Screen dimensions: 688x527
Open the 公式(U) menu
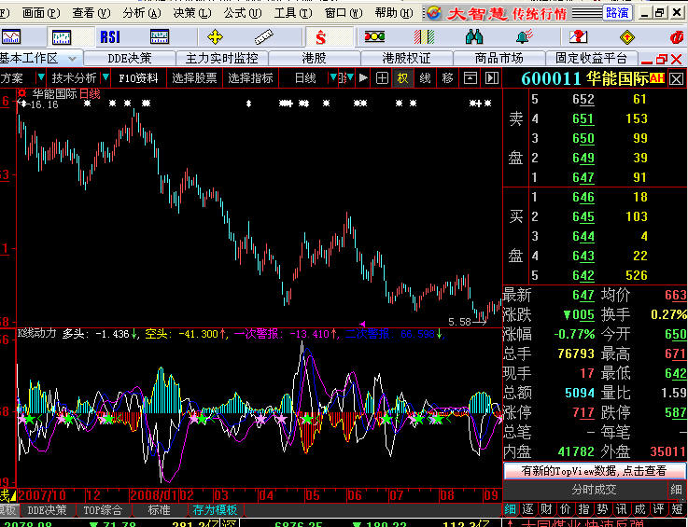click(x=243, y=13)
